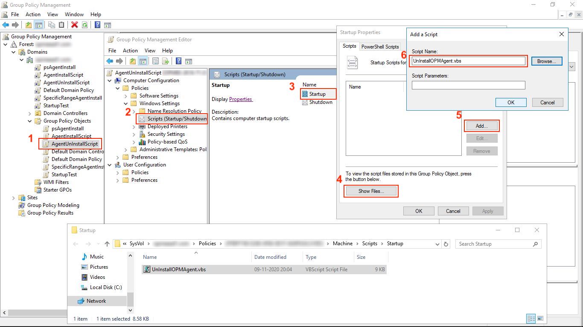This screenshot has width=583, height=327.
Task: Click the green Refresh icon in main toolbar
Action: (x=85, y=25)
